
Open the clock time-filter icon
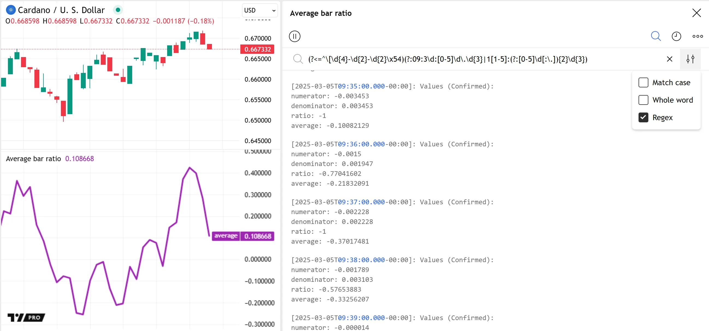(x=676, y=36)
